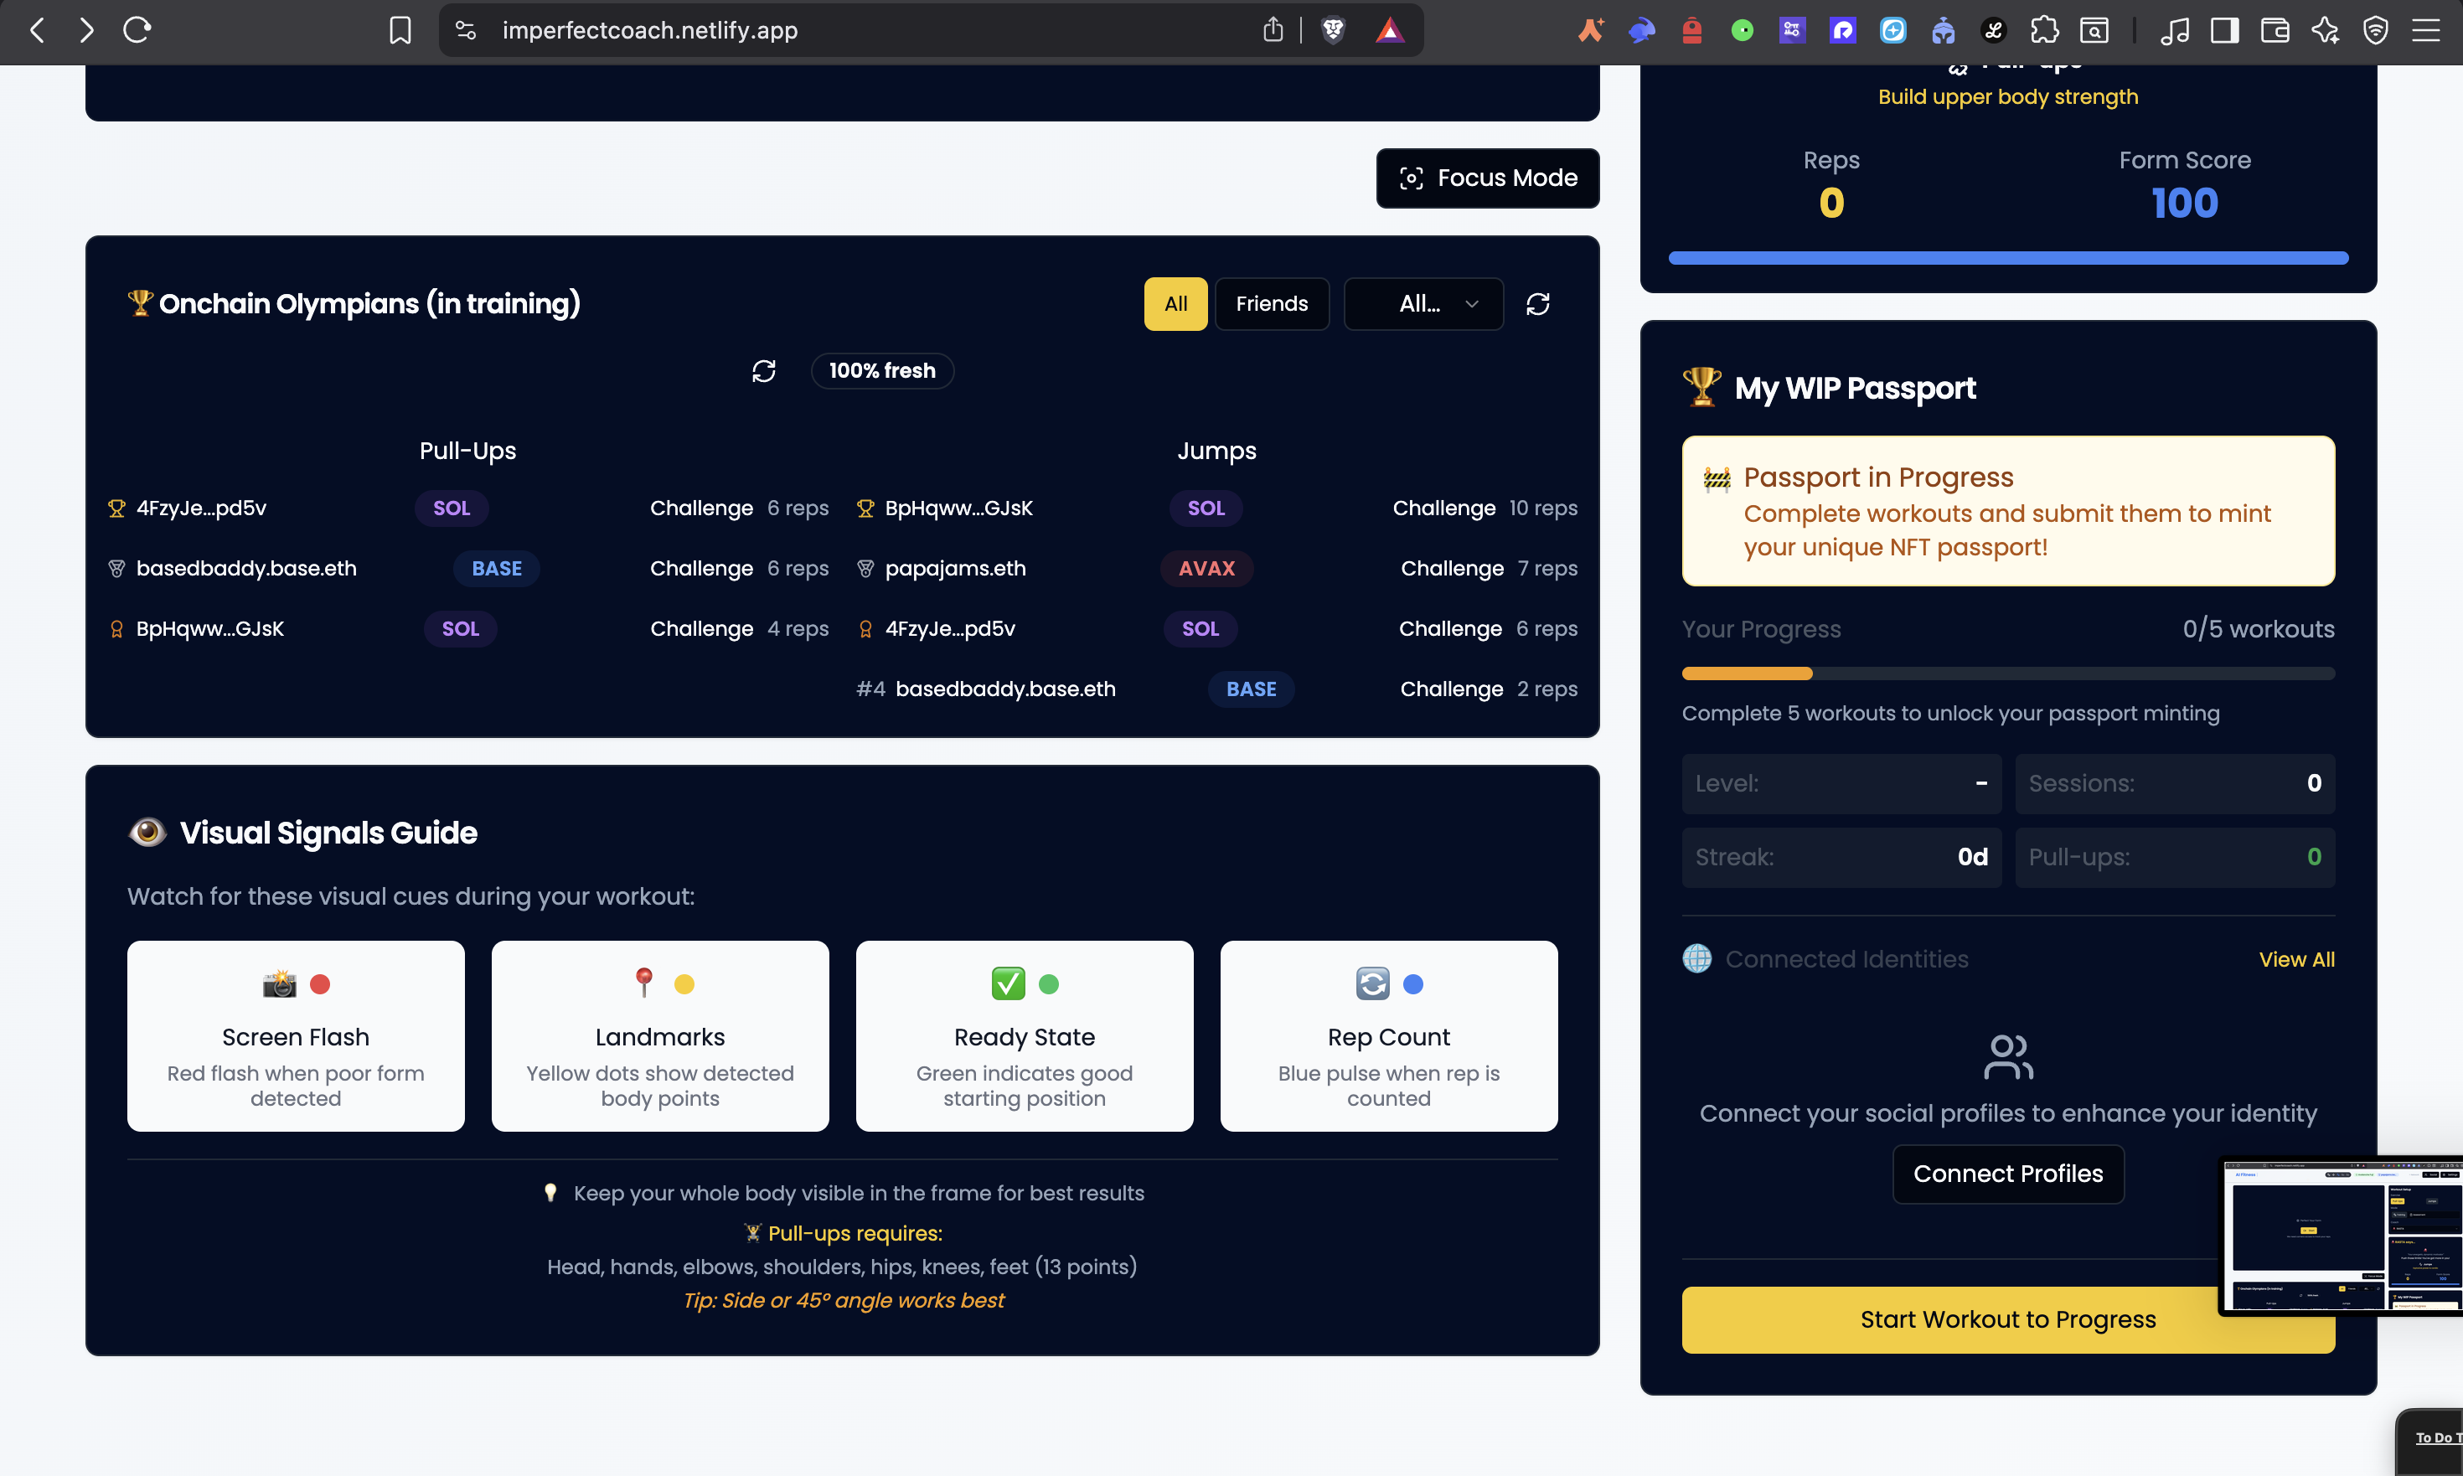Click the workouts progress bar
This screenshot has height=1476, width=2463.
[x=2007, y=673]
